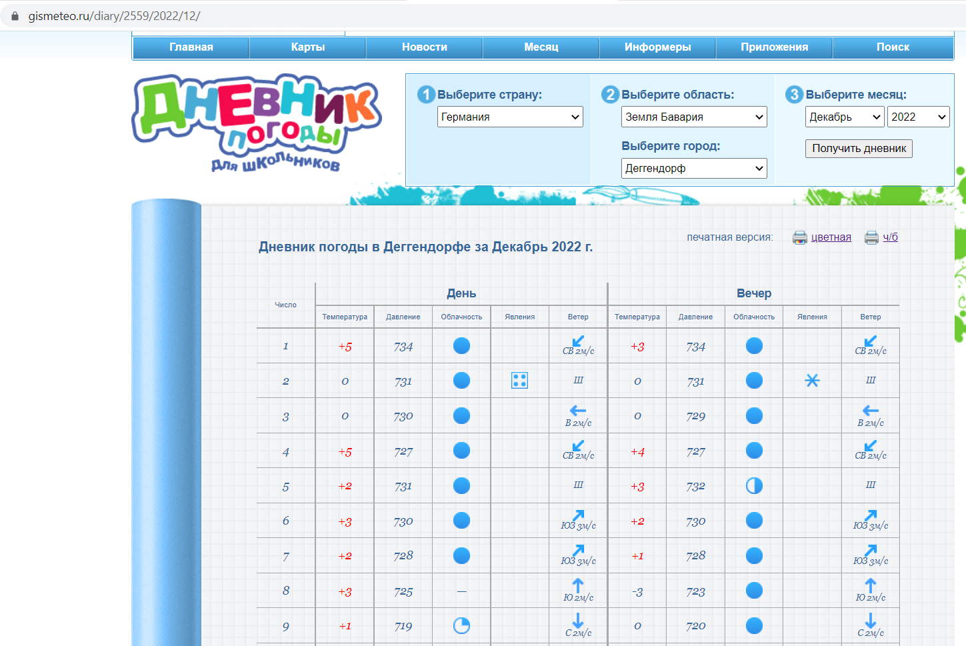Viewport: 966px width, 646px height.
Task: Open the region dropdown Земля Бавария
Action: (694, 117)
